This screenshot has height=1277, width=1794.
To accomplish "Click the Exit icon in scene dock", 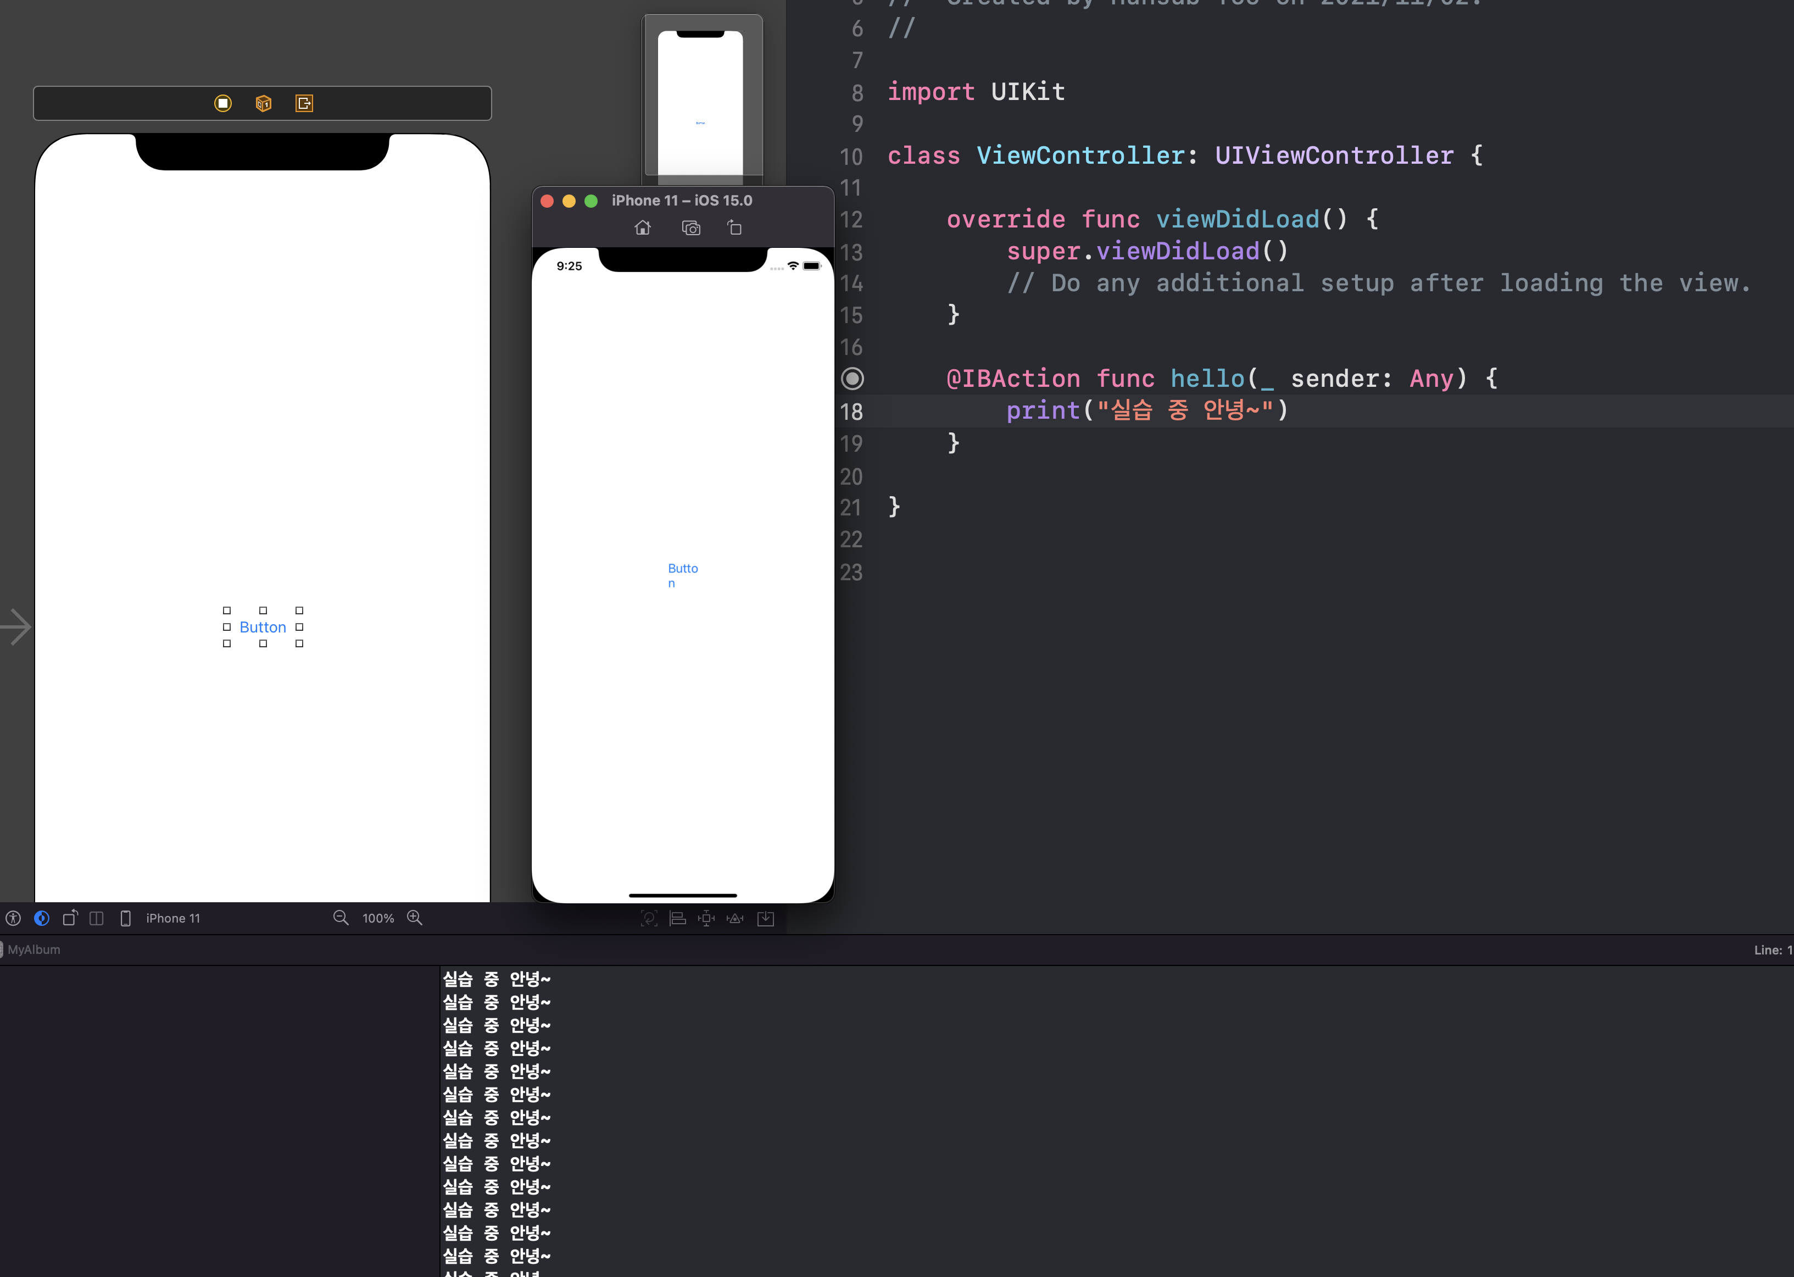I will [304, 103].
